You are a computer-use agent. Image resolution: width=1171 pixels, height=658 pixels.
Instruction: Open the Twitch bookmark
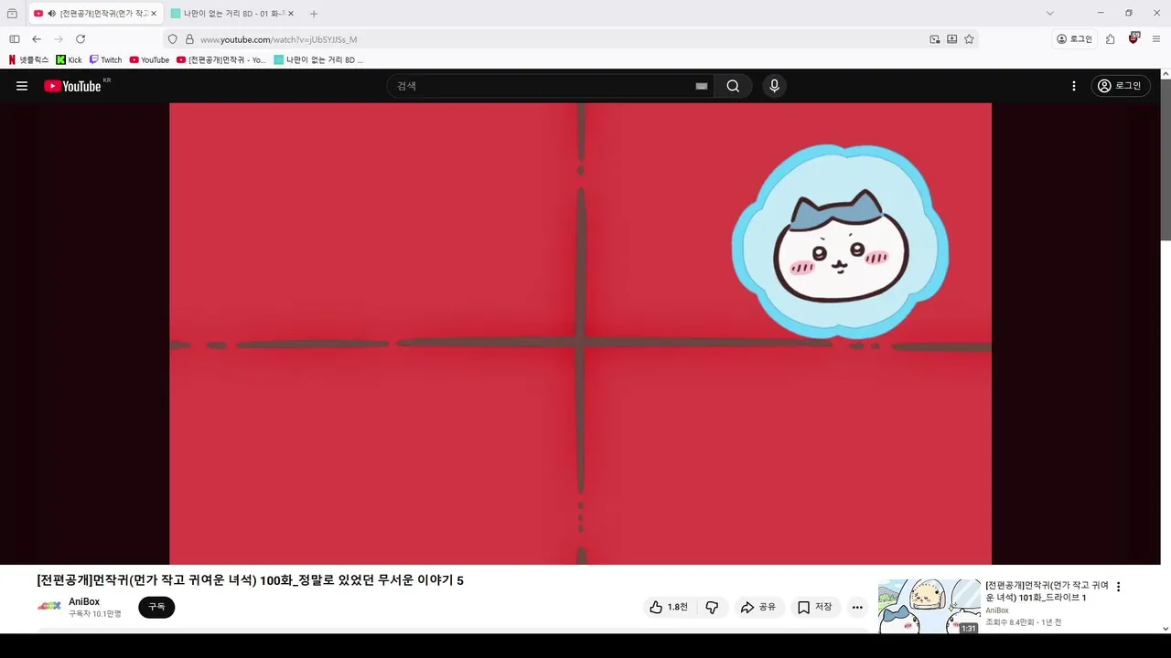105,59
